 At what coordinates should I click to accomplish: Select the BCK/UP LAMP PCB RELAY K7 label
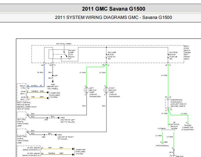[72, 55]
